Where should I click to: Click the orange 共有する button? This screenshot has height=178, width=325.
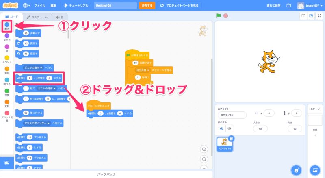[x=147, y=6]
